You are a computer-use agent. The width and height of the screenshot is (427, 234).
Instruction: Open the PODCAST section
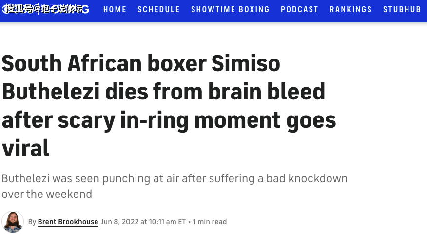tap(300, 10)
